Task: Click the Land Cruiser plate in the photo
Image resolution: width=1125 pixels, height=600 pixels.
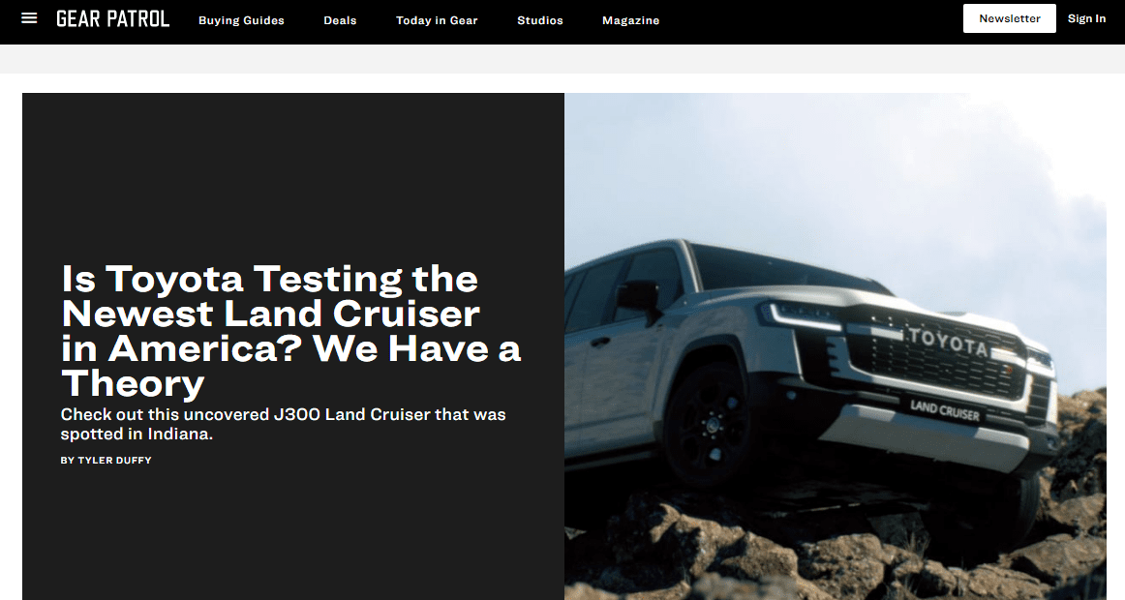Action: coord(944,410)
